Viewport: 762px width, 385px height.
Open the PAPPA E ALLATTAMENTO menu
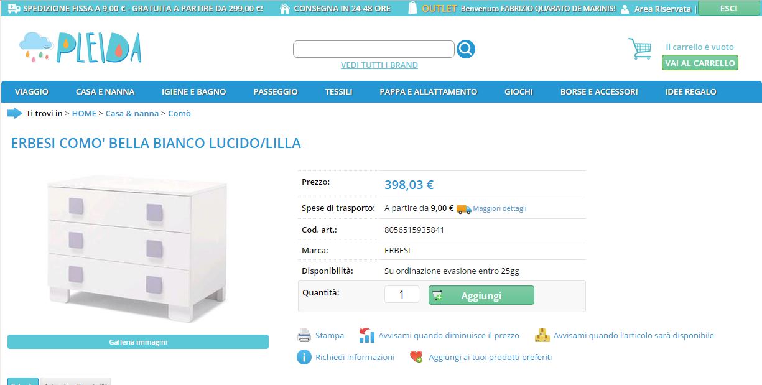(x=428, y=91)
